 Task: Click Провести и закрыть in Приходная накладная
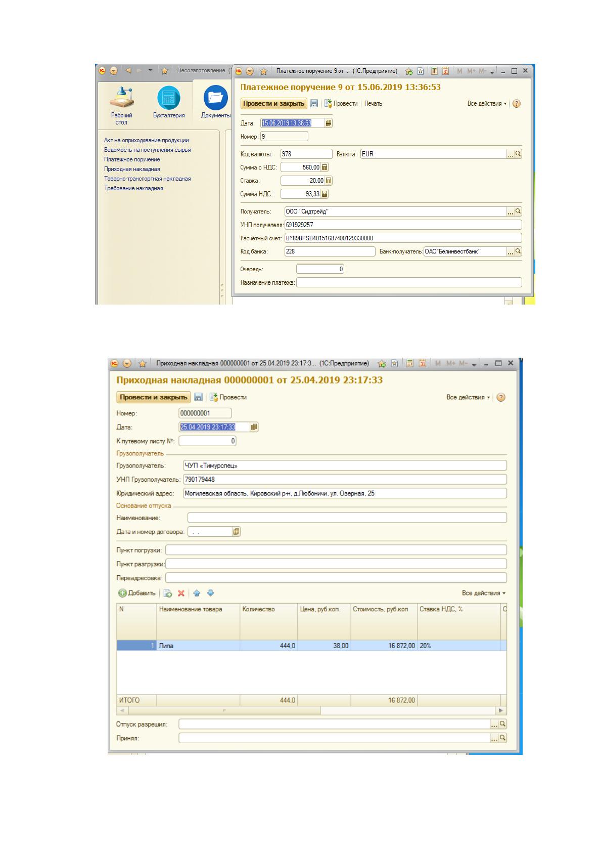(154, 398)
